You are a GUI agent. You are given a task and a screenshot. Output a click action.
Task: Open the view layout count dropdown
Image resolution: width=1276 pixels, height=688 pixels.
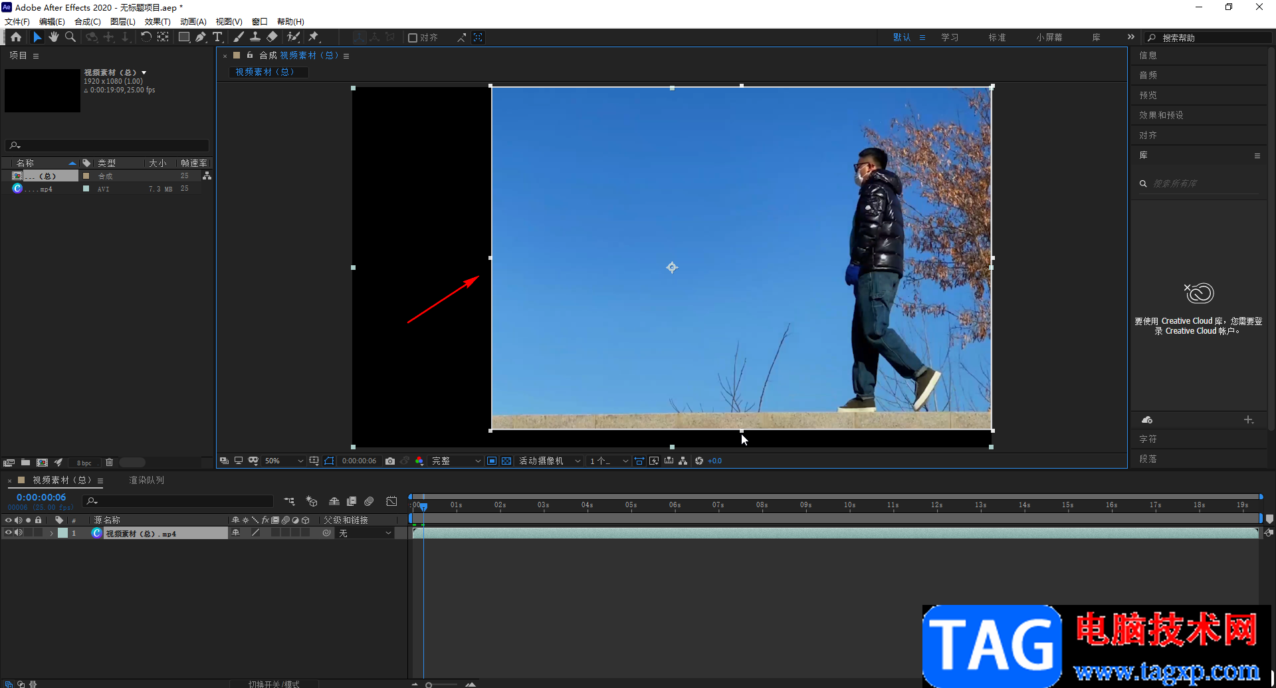click(x=609, y=461)
